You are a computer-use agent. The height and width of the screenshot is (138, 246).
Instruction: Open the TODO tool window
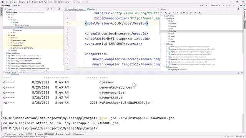click(x=29, y=134)
